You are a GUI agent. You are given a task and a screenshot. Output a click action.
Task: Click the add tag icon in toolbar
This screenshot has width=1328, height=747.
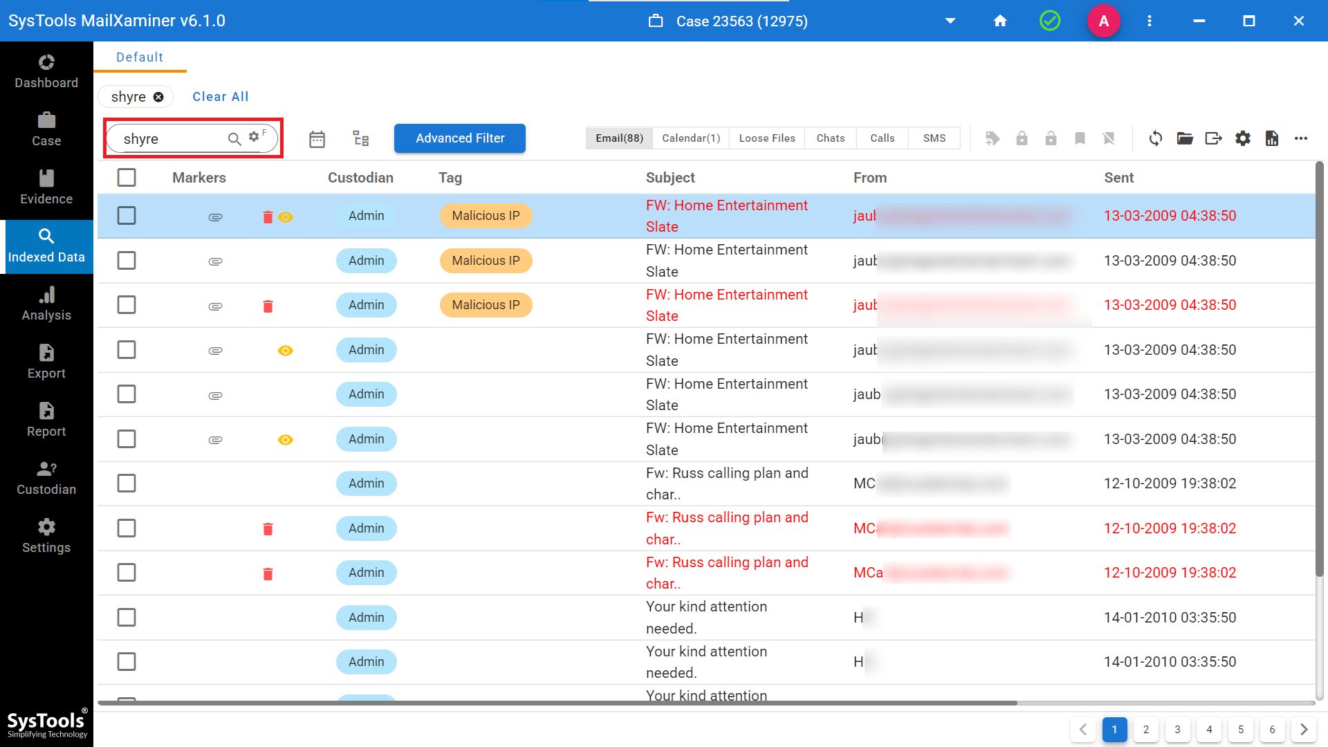pyautogui.click(x=993, y=138)
